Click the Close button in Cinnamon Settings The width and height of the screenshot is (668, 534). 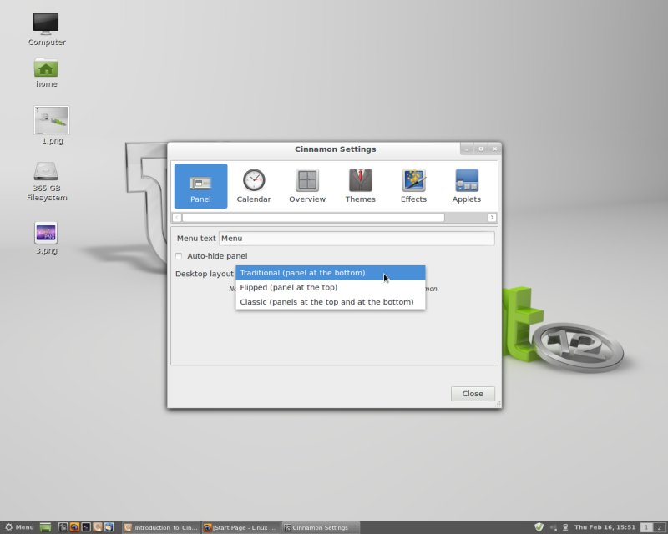473,394
